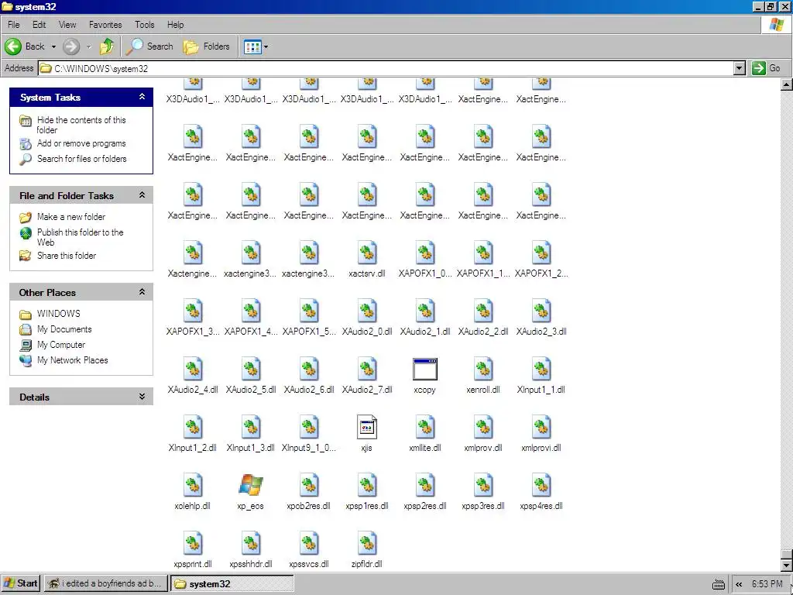Select the xpob2res.dll file icon
The image size is (793, 595).
309,486
